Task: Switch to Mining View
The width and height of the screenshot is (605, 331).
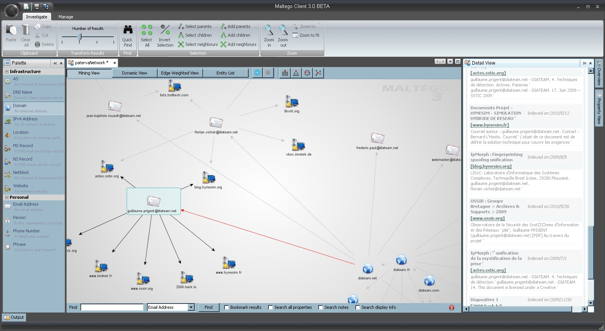Action: (x=89, y=73)
